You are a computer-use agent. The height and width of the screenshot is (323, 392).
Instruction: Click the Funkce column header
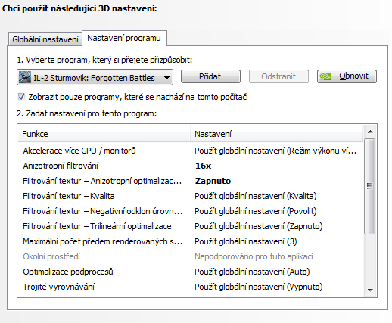(104, 134)
